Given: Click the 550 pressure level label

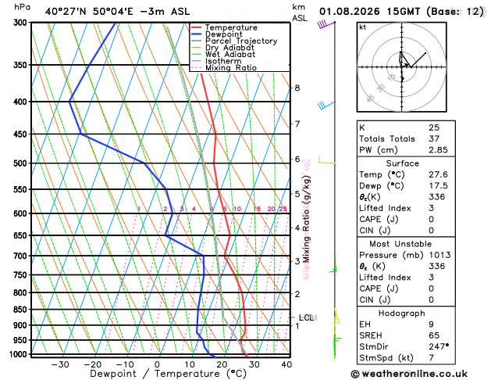Looking at the screenshot, I should click(22, 189).
